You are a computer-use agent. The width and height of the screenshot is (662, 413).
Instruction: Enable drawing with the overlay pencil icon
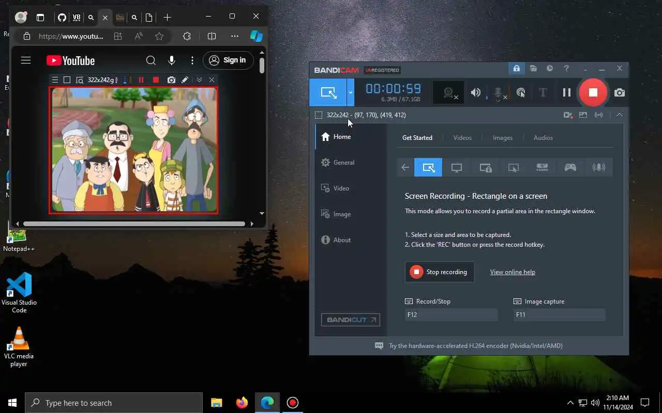(x=185, y=80)
